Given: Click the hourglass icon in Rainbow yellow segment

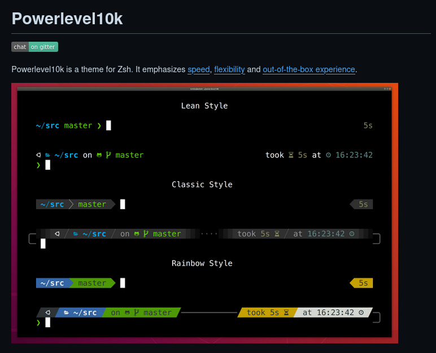Looking at the screenshot, I should [286, 312].
